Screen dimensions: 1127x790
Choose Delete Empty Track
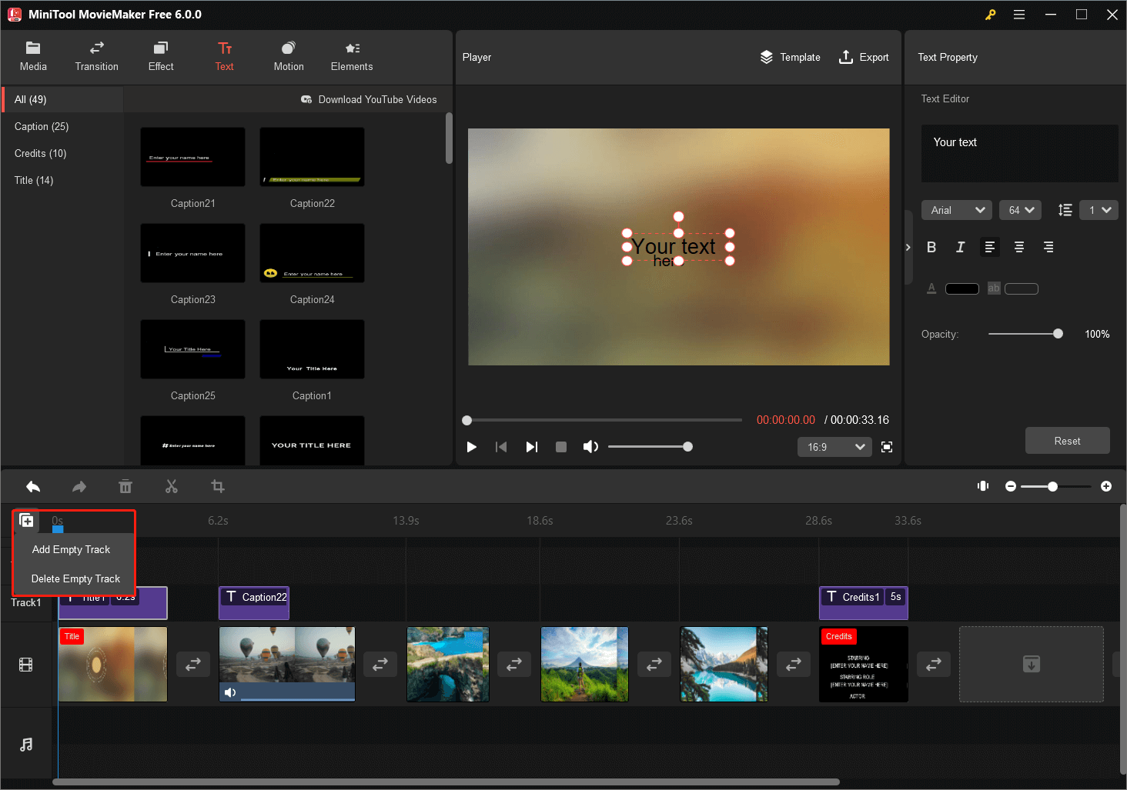[x=75, y=578]
